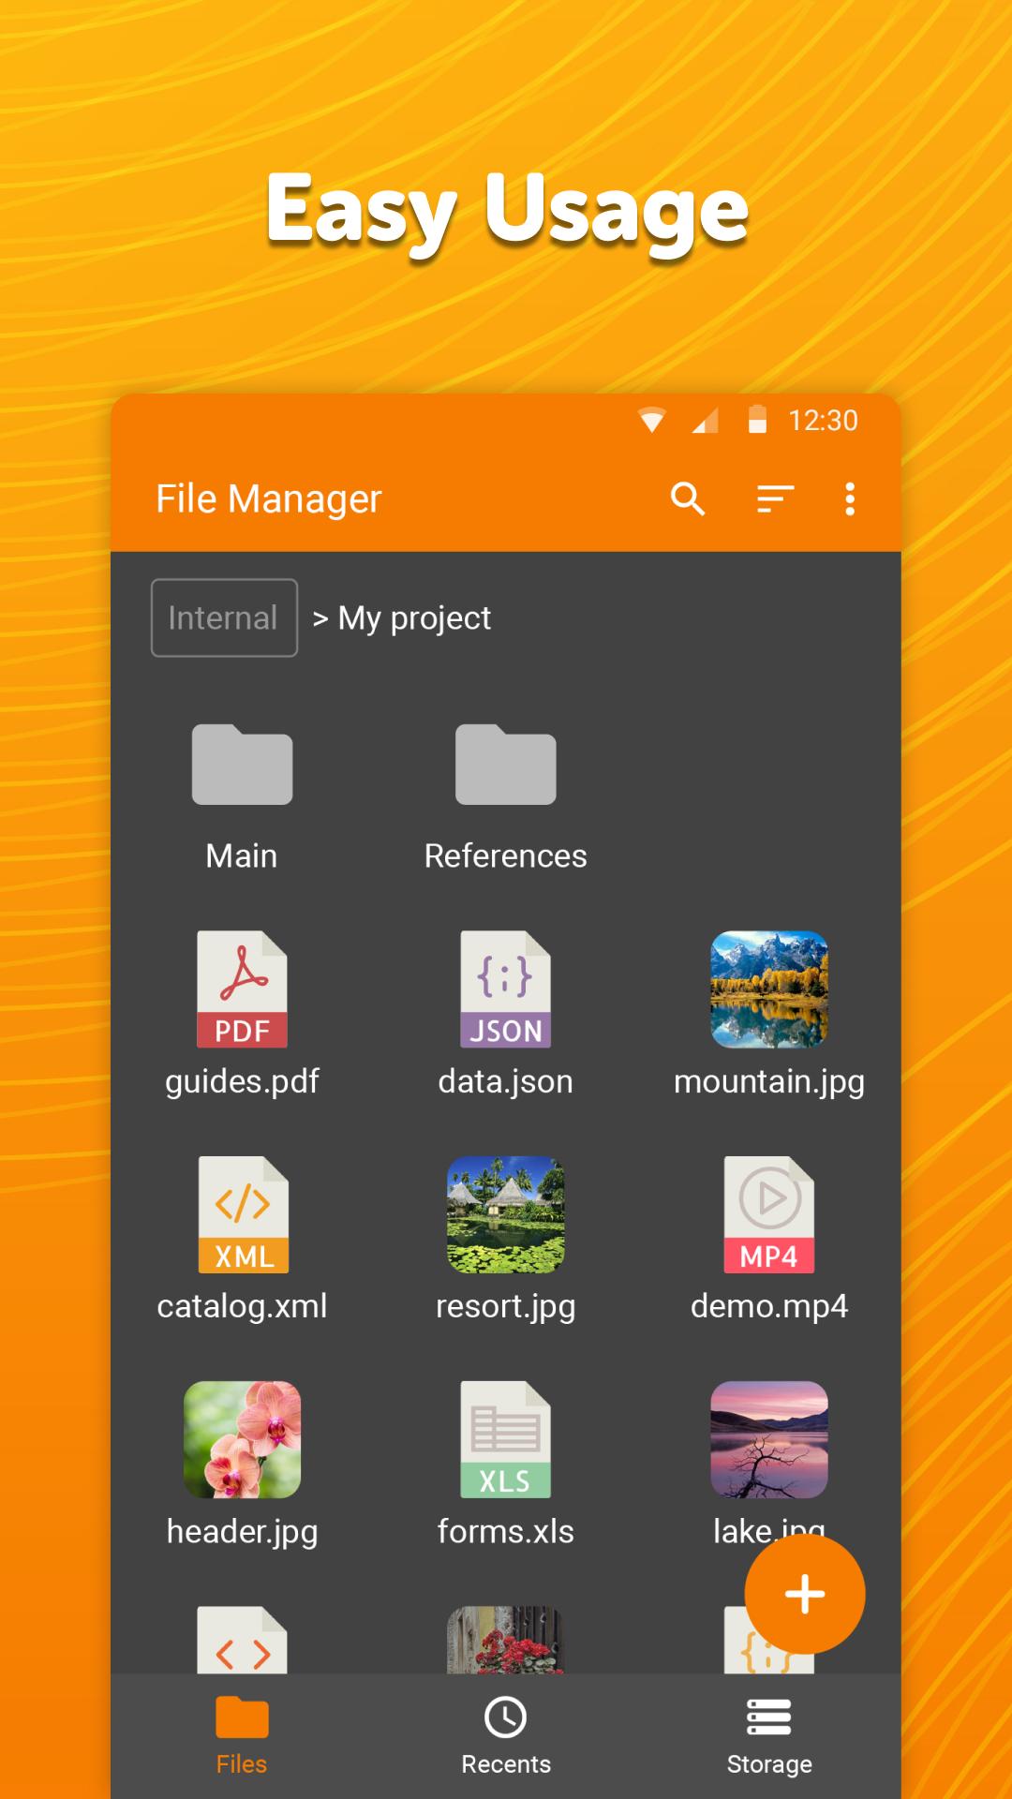Open the sort options icon

775,499
